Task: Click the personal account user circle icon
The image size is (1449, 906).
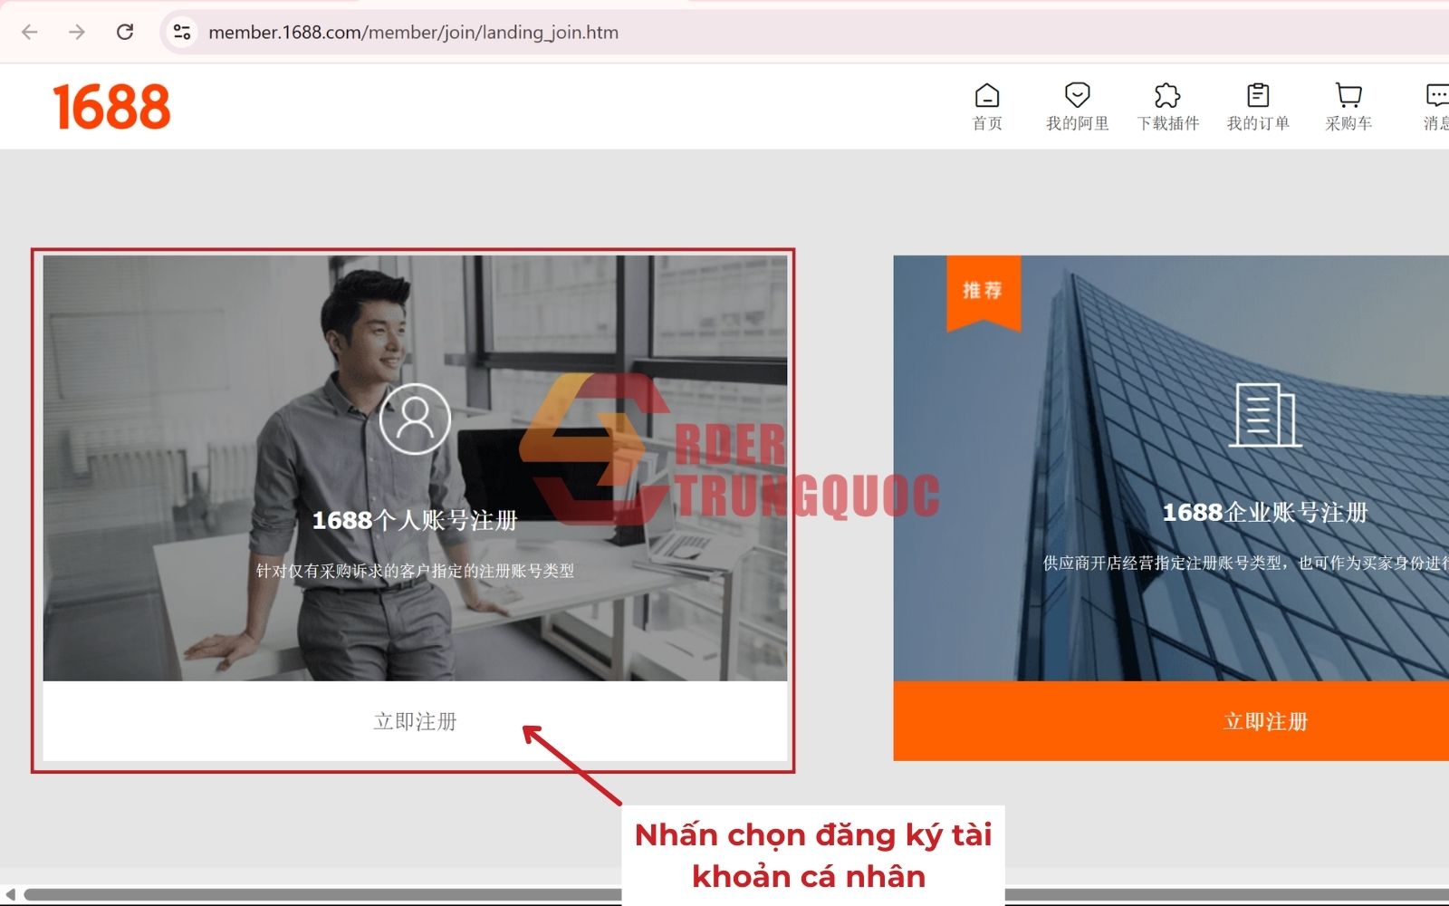Action: click(415, 419)
